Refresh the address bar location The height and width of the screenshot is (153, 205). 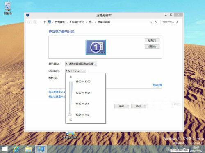[x=155, y=22]
